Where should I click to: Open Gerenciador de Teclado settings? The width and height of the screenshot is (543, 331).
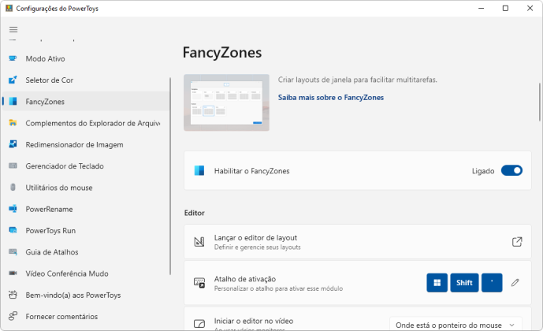coord(86,165)
